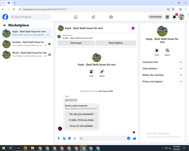The image size is (189, 151).
Task: Open Task View on the taskbar
Action: [x=11, y=148]
